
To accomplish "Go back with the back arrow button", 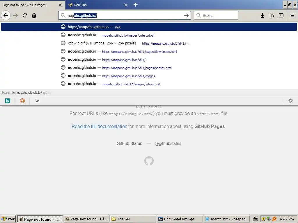I will tap(6, 15).
